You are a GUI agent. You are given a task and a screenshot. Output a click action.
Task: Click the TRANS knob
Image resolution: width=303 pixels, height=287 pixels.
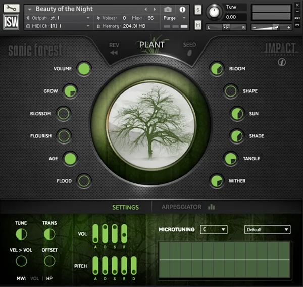(x=49, y=234)
